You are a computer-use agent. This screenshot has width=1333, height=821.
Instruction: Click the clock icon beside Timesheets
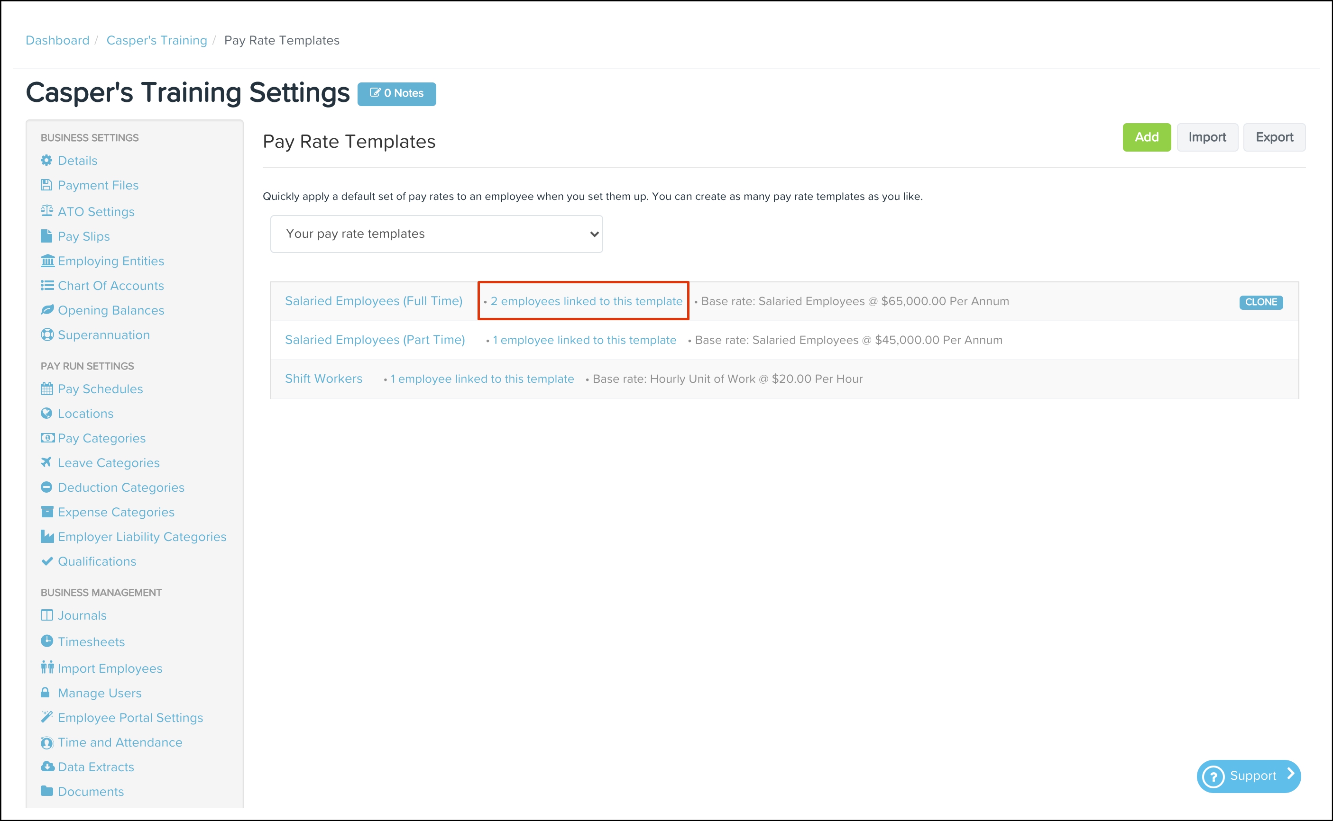coord(47,641)
